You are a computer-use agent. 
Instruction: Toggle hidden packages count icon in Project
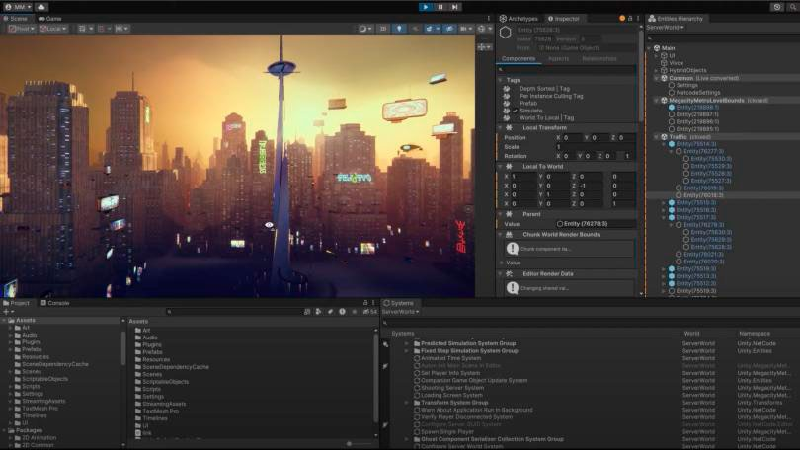[370, 312]
